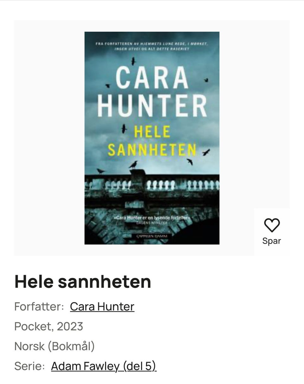Image resolution: width=304 pixels, height=384 pixels.
Task: Select the Hele sannheten heading
Action: pyautogui.click(x=83, y=281)
